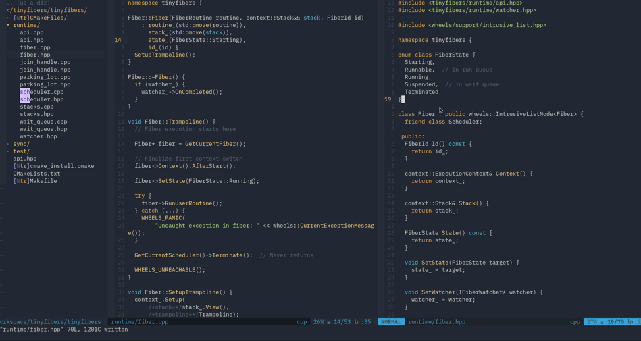Open watcher.hpp in the tree
This screenshot has height=341, width=641.
click(39, 136)
